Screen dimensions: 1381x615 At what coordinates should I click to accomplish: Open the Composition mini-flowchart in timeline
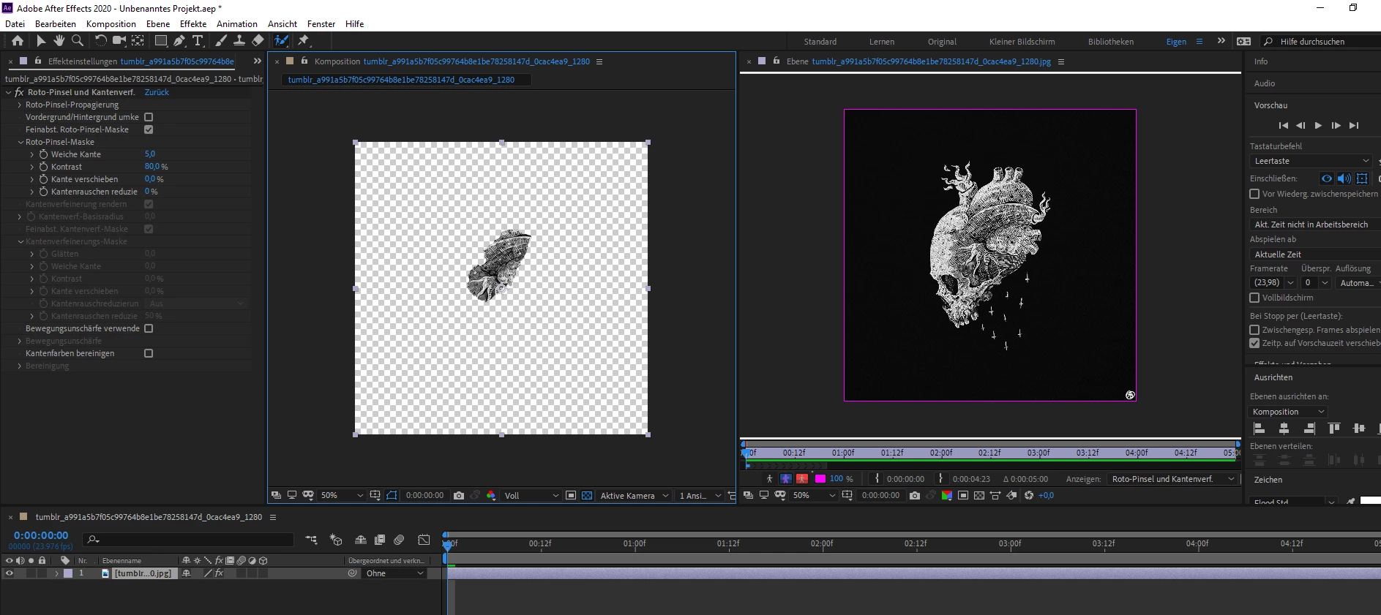point(312,540)
